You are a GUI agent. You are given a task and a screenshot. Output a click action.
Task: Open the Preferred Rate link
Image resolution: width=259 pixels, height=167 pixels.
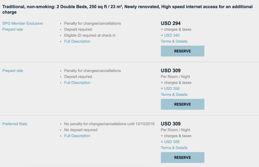click(x=15, y=124)
